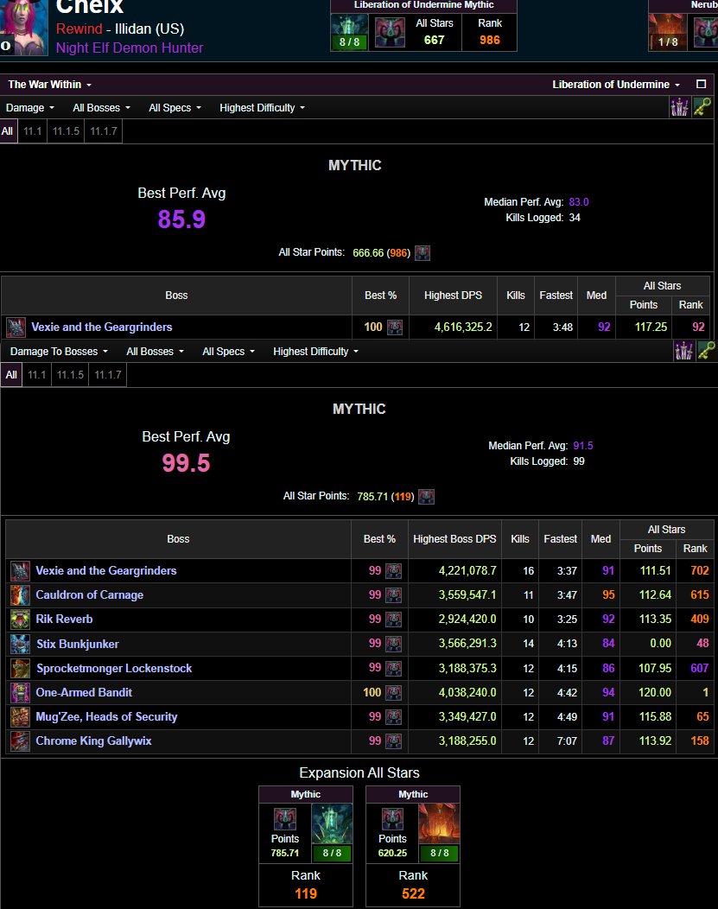
Task: Open All Specs dropdown in upper filter bar
Action: 175,108
